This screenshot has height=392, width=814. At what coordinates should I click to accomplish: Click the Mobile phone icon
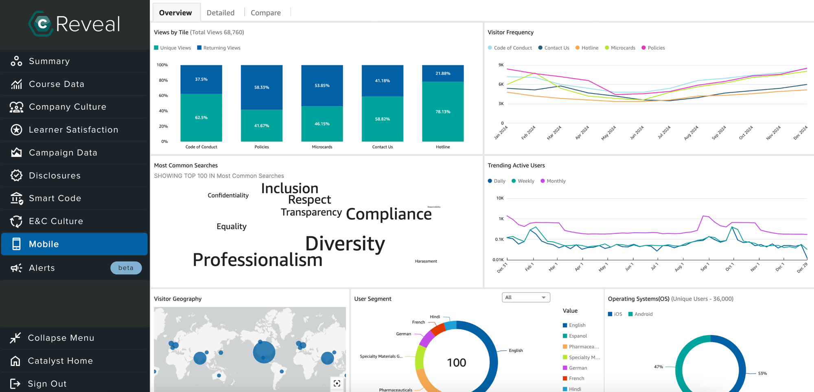(16, 244)
